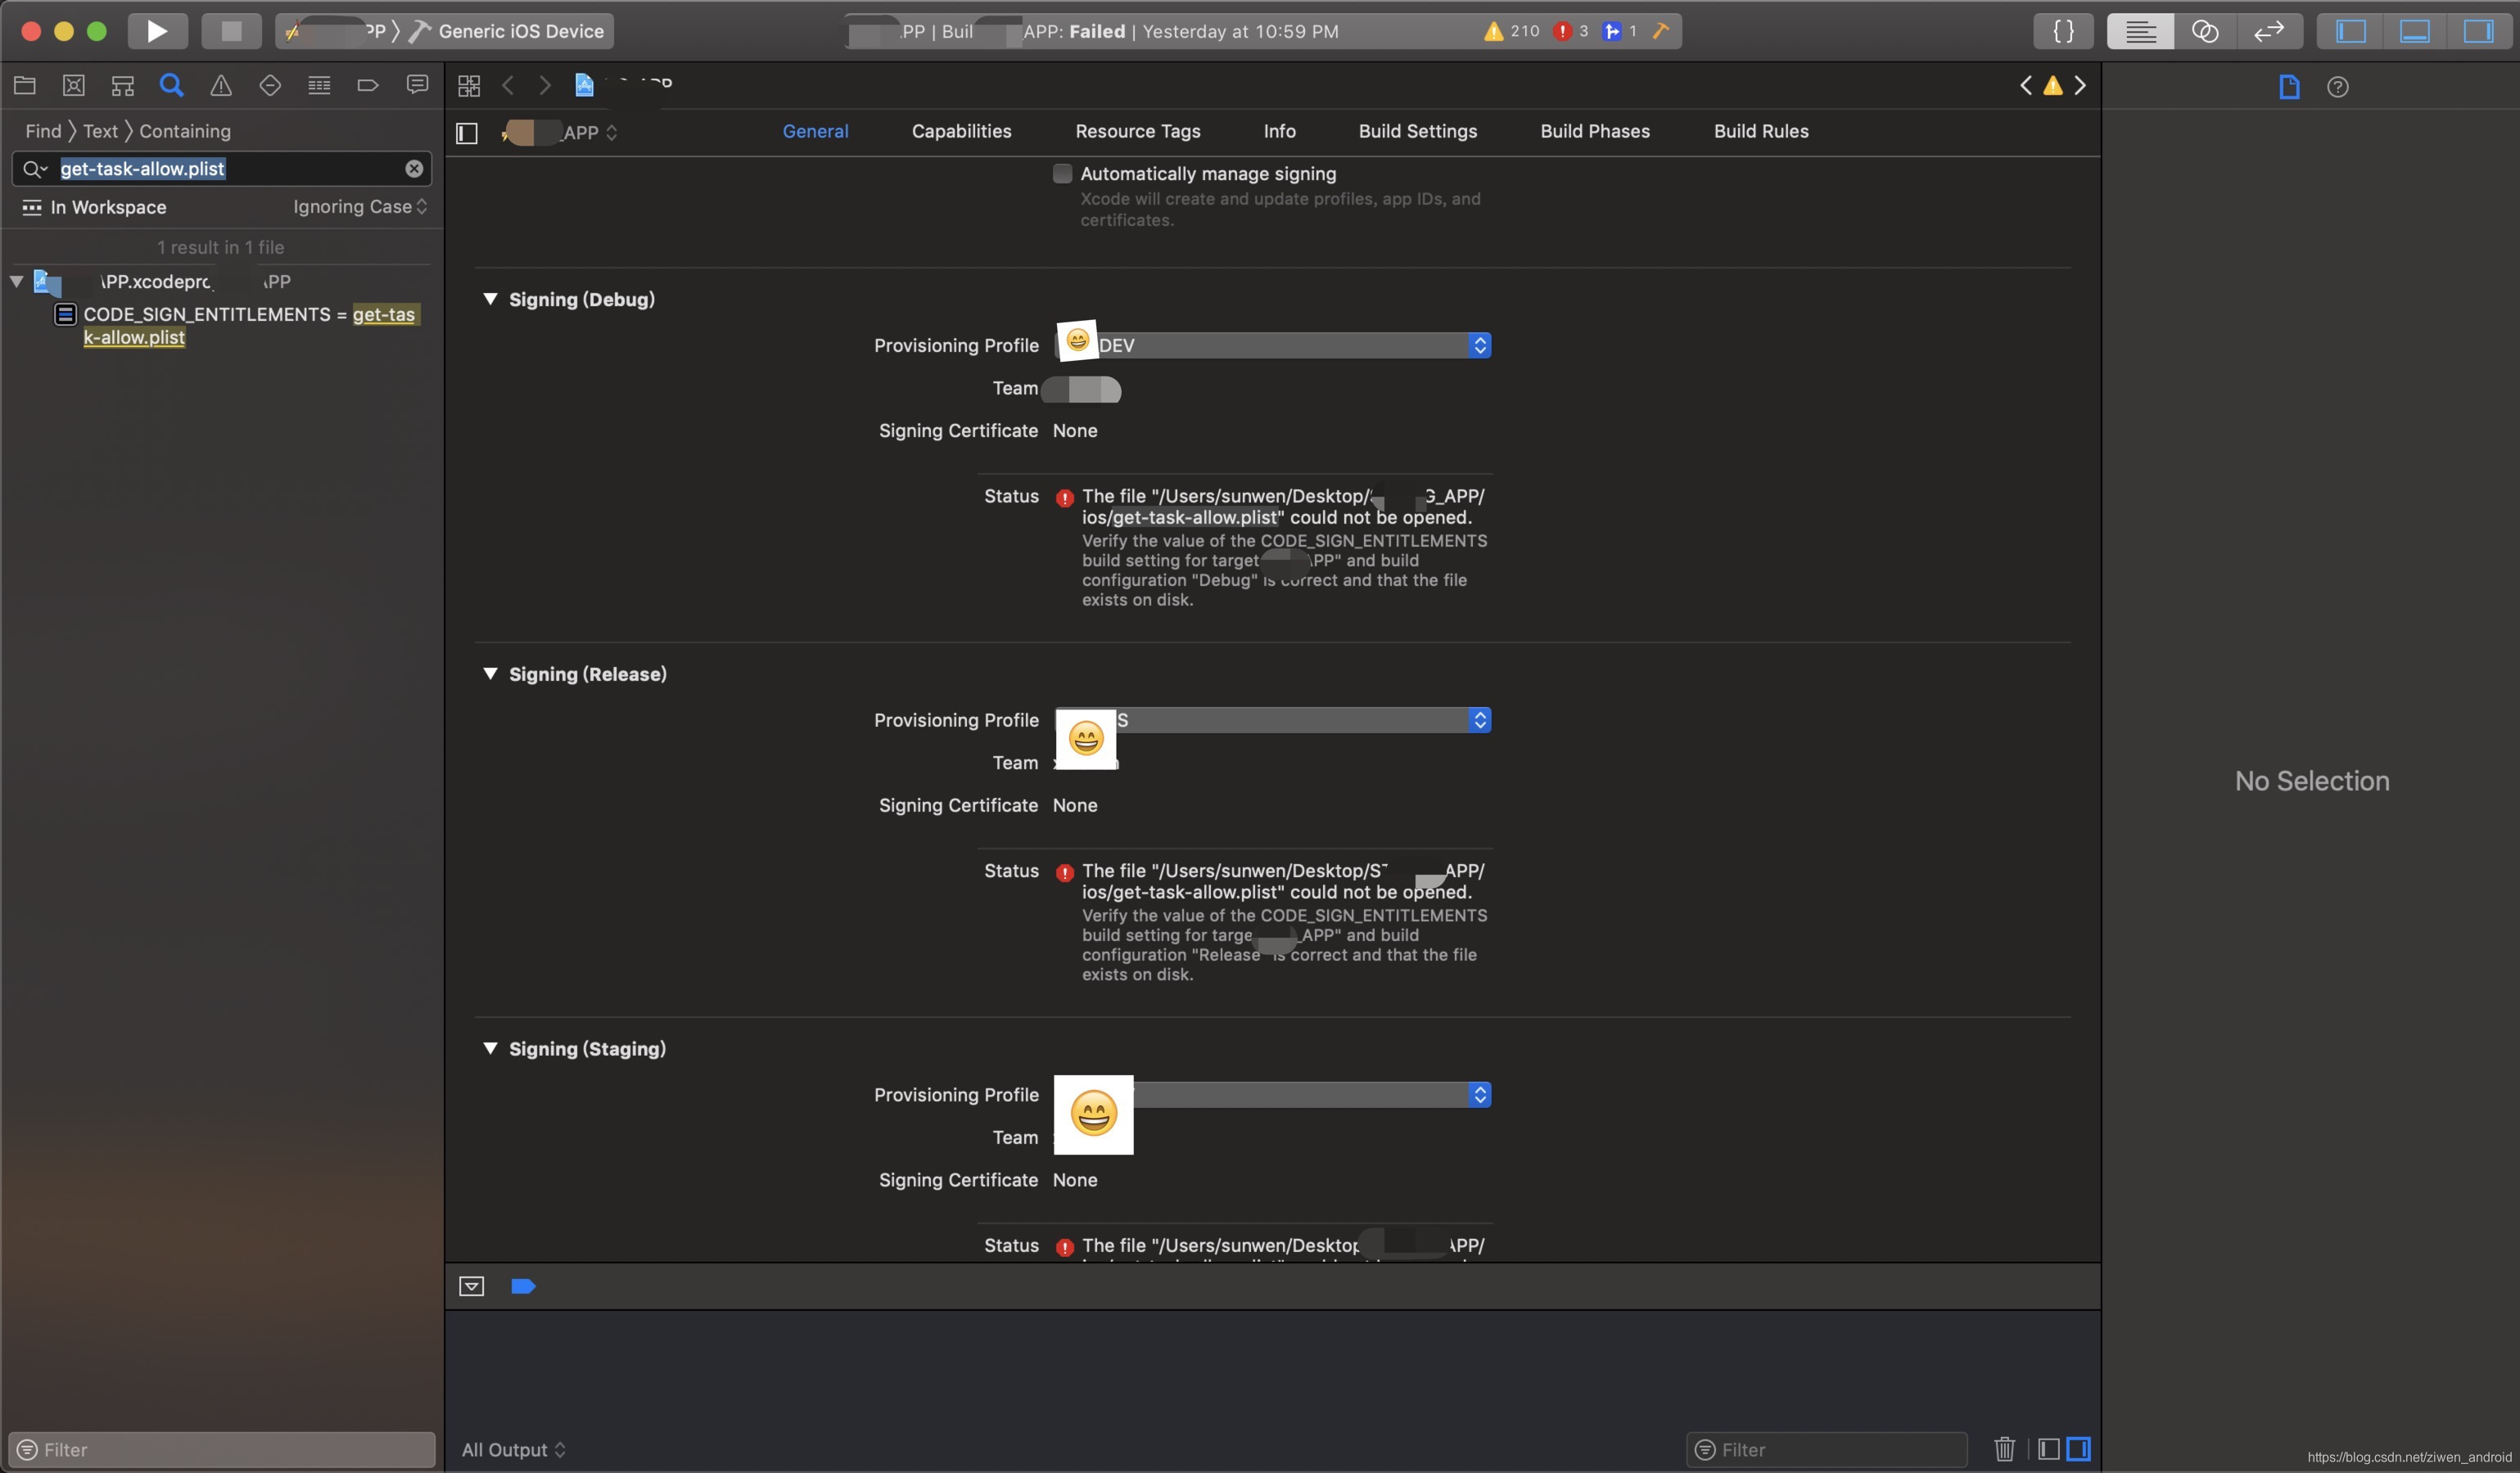
Task: Open the Symbol navigator icon
Action: (x=122, y=85)
